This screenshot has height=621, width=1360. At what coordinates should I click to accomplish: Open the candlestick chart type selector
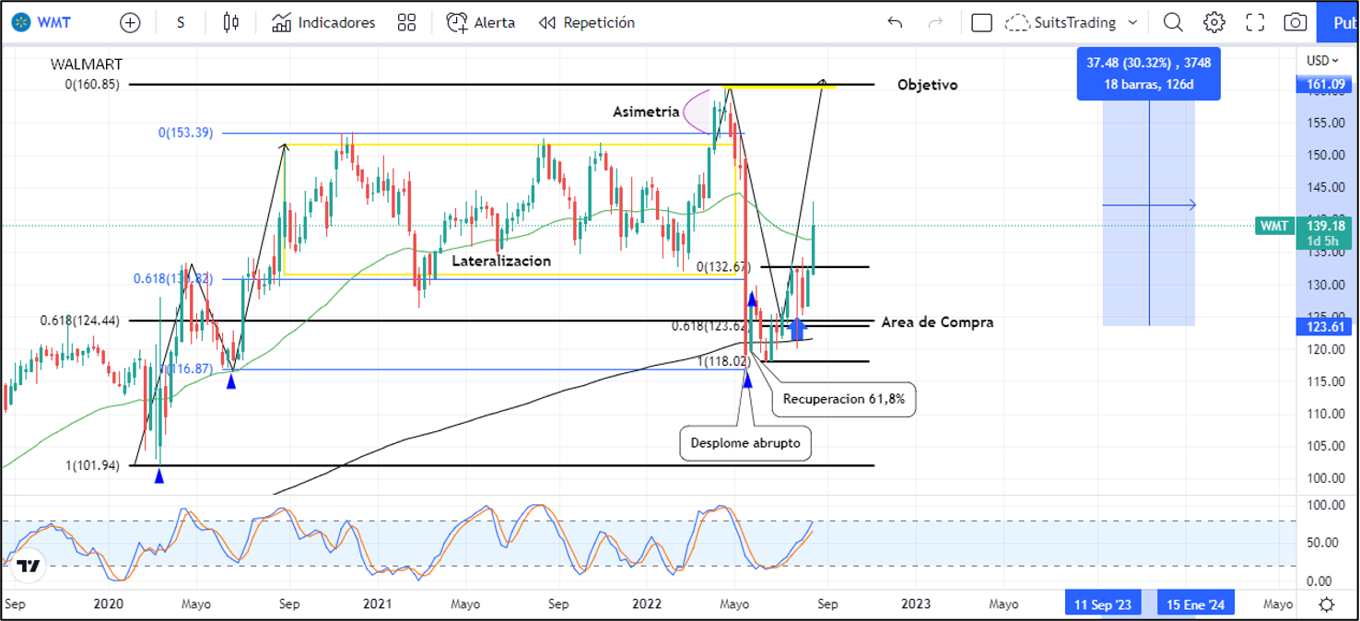[231, 23]
